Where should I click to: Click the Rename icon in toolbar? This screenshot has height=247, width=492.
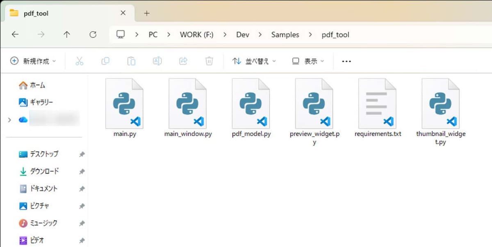157,61
